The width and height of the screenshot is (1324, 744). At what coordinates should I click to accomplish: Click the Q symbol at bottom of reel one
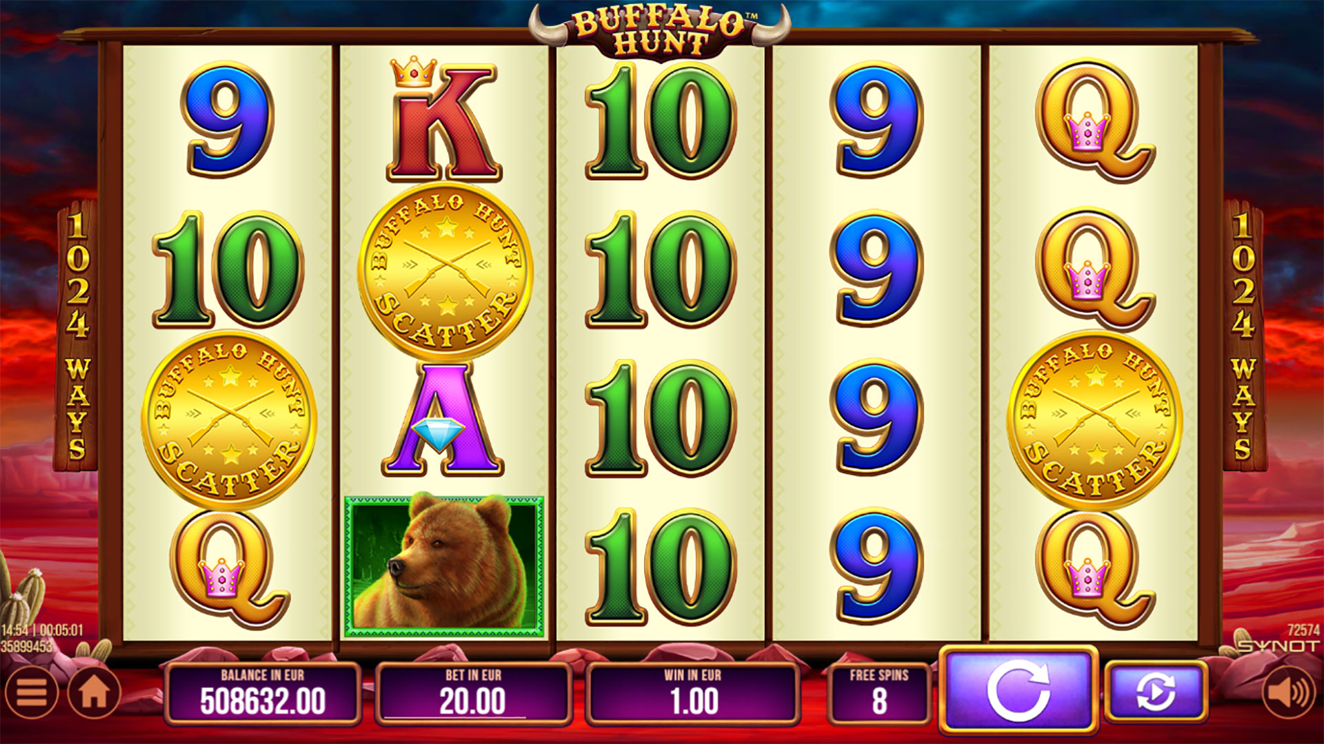(x=228, y=568)
